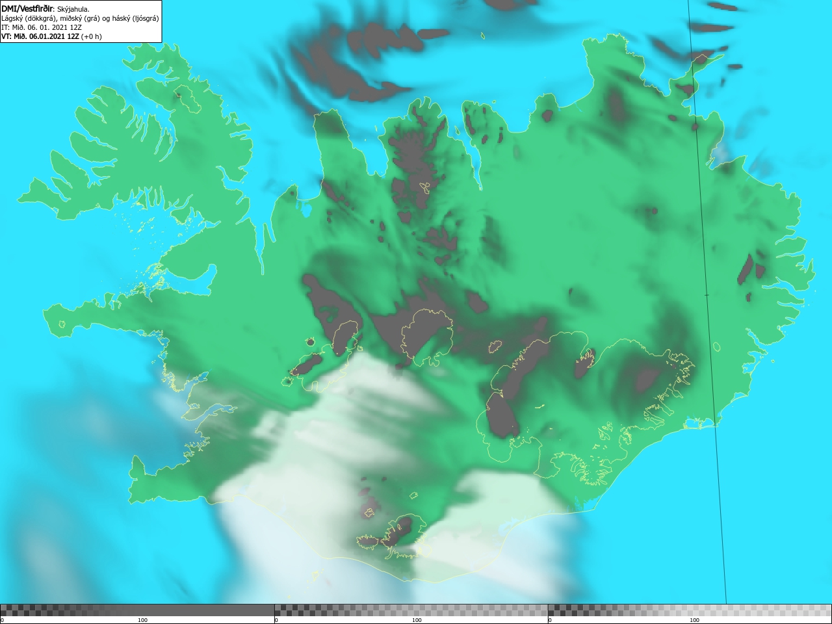The image size is (832, 624).
Task: Click the '100' label under the light gray scale
Action: [694, 620]
